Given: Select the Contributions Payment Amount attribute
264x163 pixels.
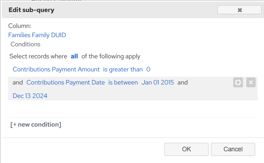Looking at the screenshot, I should 56,69.
